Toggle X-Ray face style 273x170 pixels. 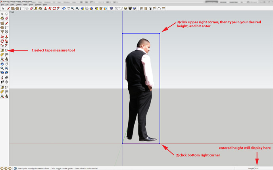click(x=112, y=8)
